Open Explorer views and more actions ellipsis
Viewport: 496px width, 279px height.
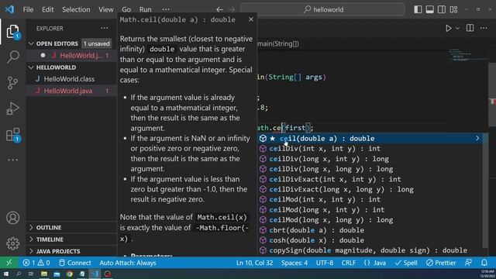tap(105, 28)
